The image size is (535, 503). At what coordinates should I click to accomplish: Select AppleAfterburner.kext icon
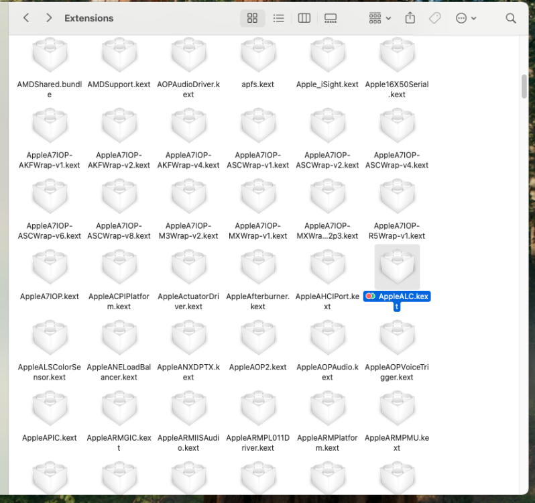coord(258,266)
